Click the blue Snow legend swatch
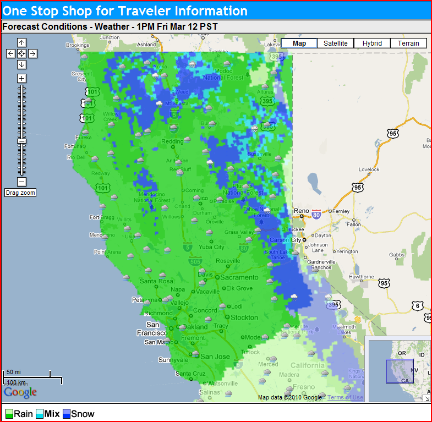432x422 pixels. pos(67,414)
